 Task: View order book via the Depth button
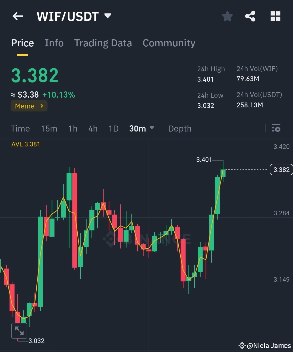tap(179, 129)
